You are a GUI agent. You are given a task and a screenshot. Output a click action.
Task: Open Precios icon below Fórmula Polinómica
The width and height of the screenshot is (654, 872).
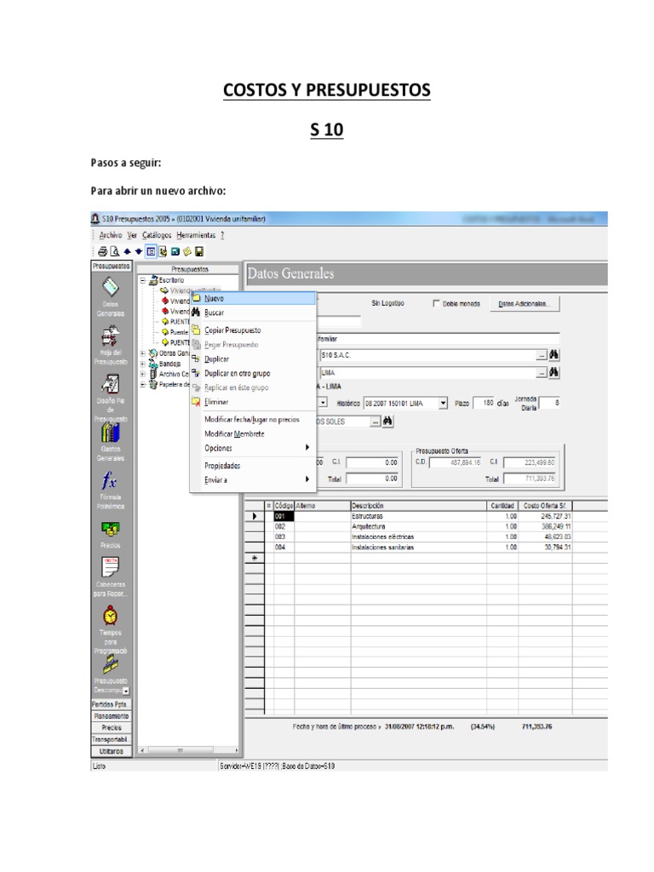click(110, 535)
